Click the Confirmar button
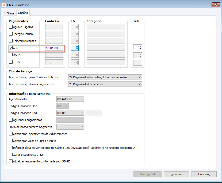Image resolution: width=222 pixels, height=183 pixels. 177,174
